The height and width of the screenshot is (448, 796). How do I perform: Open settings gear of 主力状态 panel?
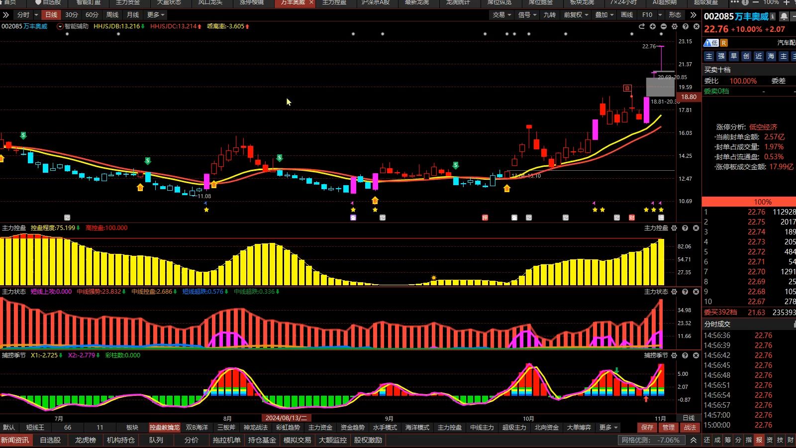click(674, 292)
